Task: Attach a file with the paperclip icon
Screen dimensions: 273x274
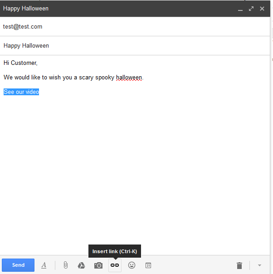Action: click(x=66, y=265)
